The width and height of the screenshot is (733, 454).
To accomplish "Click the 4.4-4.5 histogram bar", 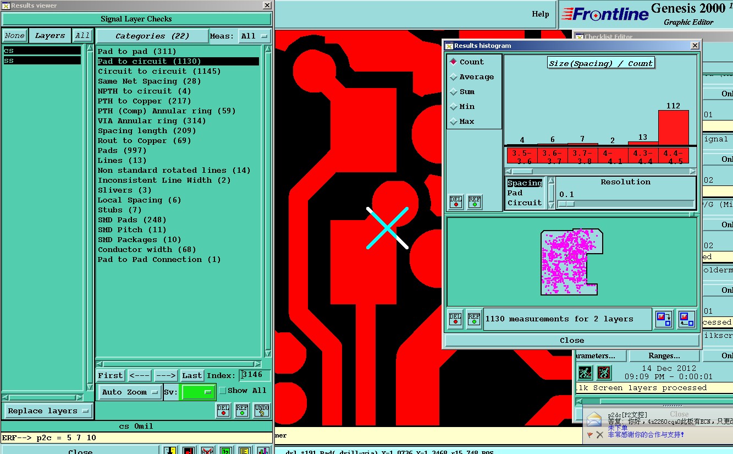I will click(673, 128).
